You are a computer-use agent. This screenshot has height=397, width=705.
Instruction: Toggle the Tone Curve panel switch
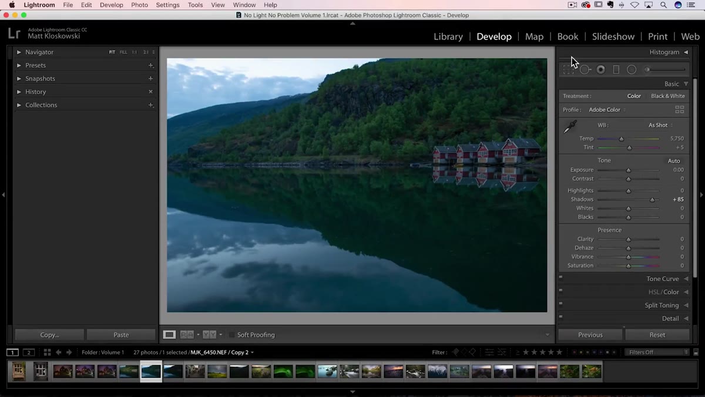[561, 277]
